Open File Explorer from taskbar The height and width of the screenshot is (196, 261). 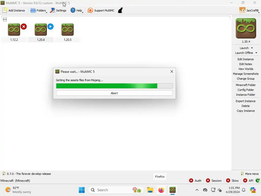point(150,190)
